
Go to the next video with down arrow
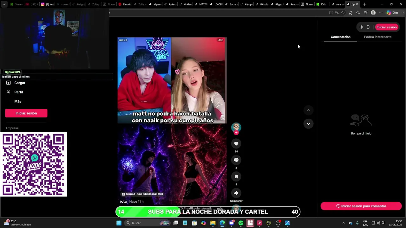point(308,124)
